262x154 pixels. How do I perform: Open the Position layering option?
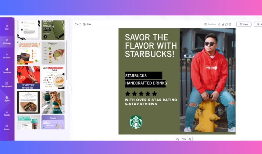210,24
